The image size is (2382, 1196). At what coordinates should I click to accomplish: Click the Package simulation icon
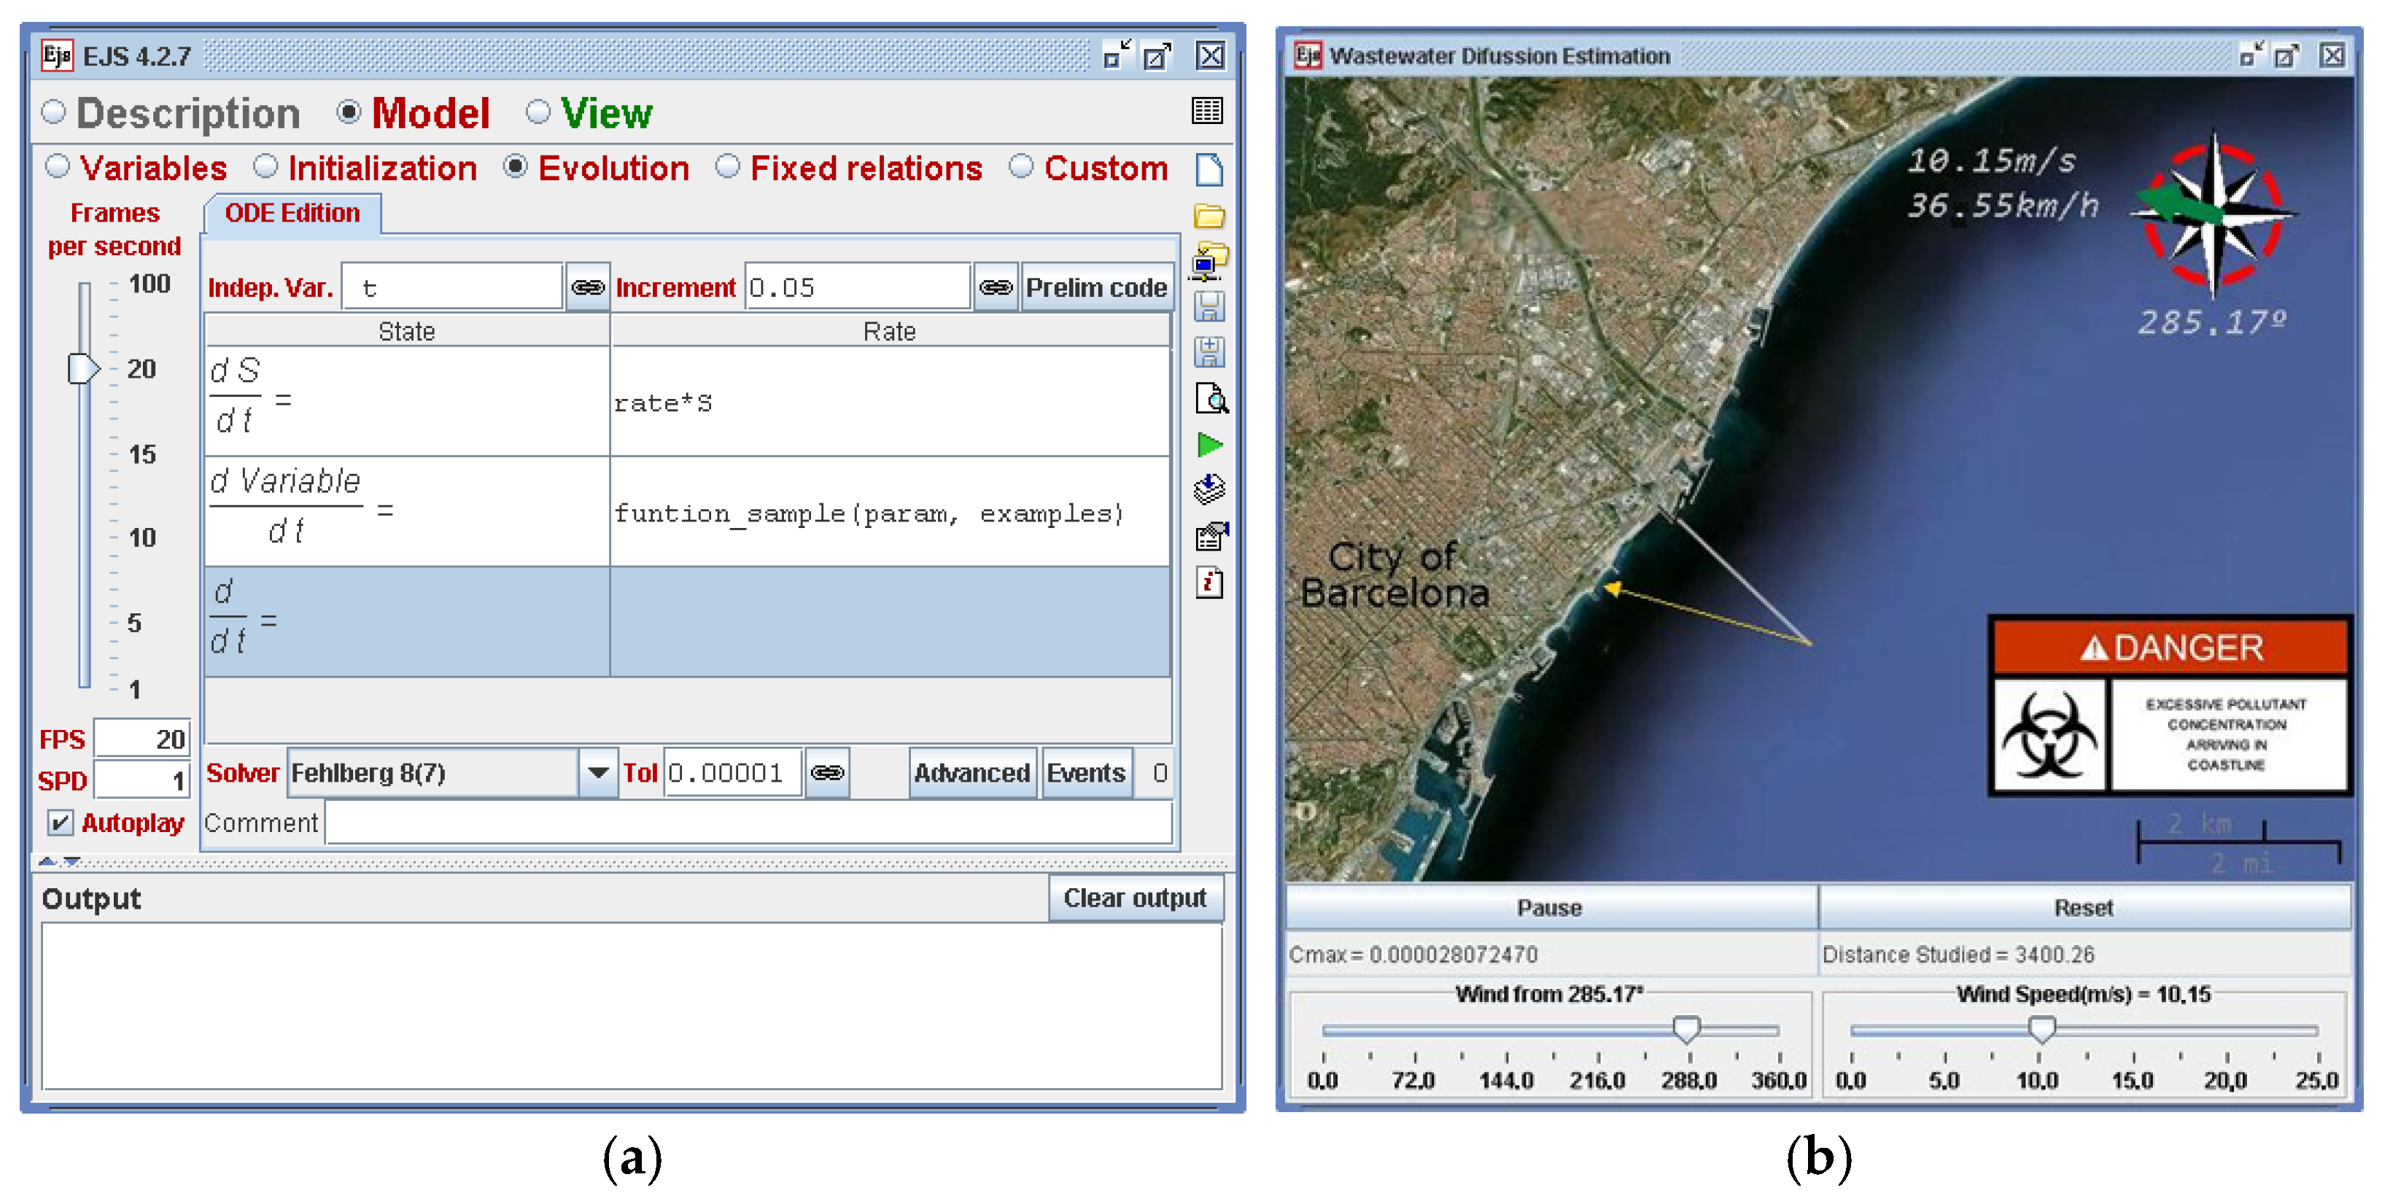[x=1209, y=490]
